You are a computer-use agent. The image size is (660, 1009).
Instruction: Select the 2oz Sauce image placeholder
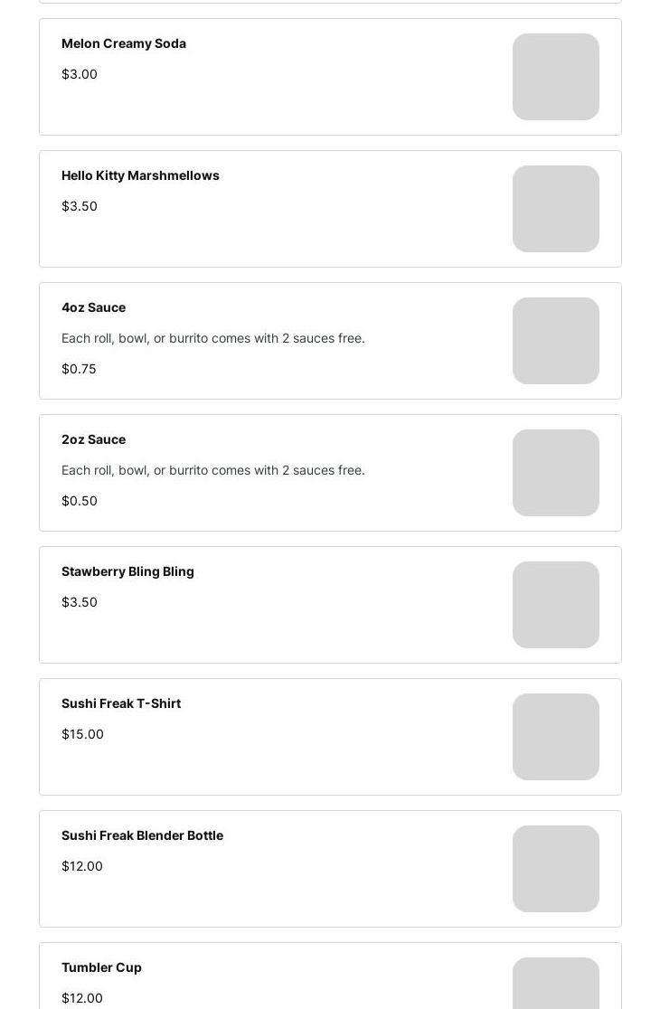pos(555,473)
